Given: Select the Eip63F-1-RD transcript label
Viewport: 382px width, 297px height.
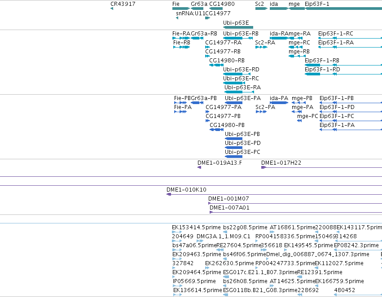Looking at the screenshot, I should (x=322, y=70).
